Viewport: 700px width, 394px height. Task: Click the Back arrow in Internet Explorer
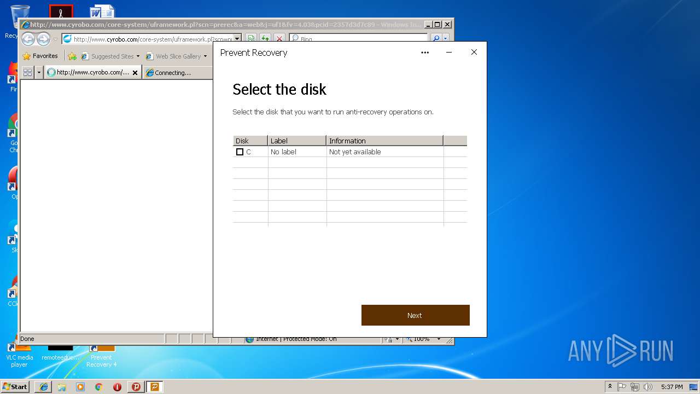click(x=28, y=39)
